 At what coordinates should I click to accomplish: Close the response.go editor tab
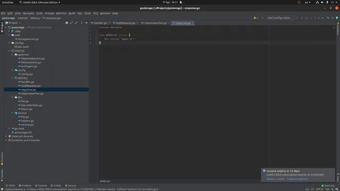[x=193, y=23]
